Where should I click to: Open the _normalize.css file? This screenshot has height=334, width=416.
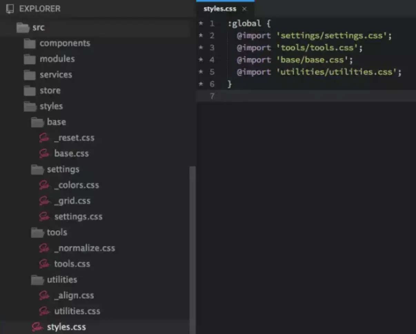85,248
